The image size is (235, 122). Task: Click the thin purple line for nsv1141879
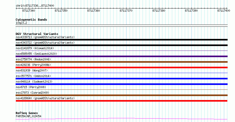tap(121, 51)
